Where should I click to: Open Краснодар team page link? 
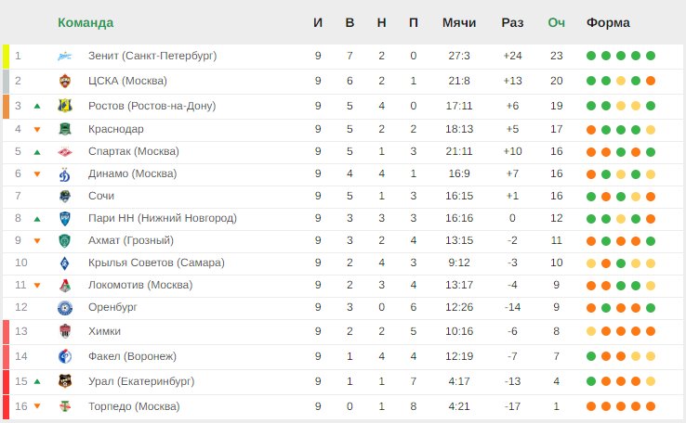(116, 129)
